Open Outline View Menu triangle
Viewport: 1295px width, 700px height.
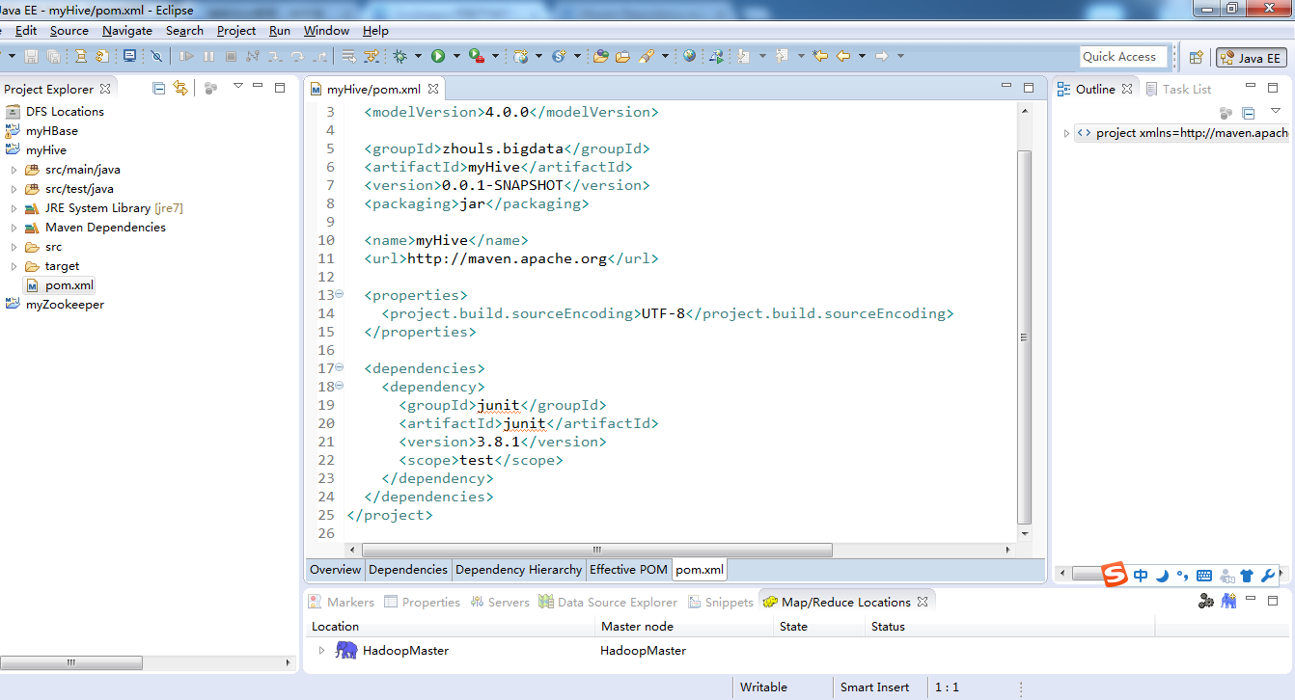[1275, 112]
